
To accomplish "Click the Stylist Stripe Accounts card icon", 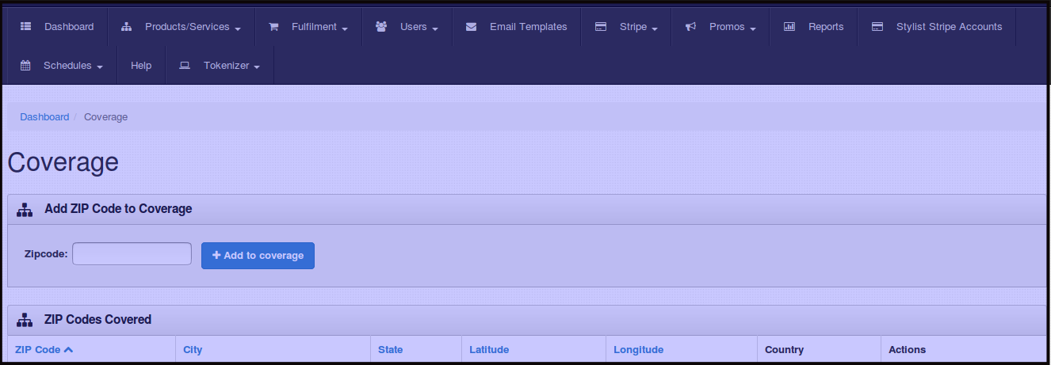I will point(877,27).
